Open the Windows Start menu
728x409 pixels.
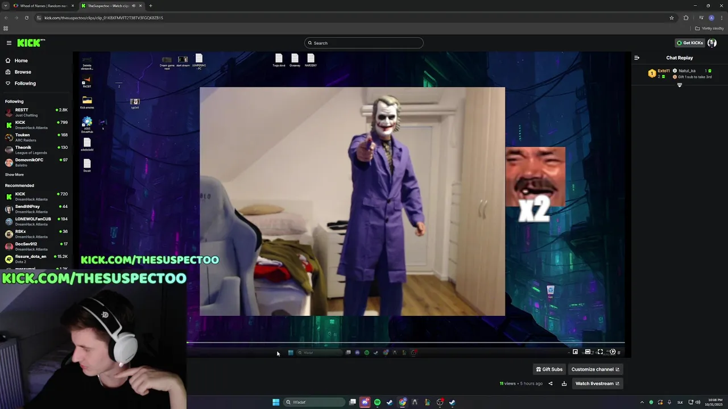tap(276, 402)
